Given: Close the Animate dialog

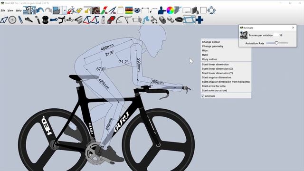Looking at the screenshot, I should coord(293,28).
